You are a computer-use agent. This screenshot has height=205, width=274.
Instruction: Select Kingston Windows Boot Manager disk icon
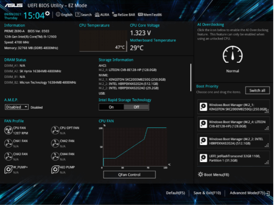[203, 107]
